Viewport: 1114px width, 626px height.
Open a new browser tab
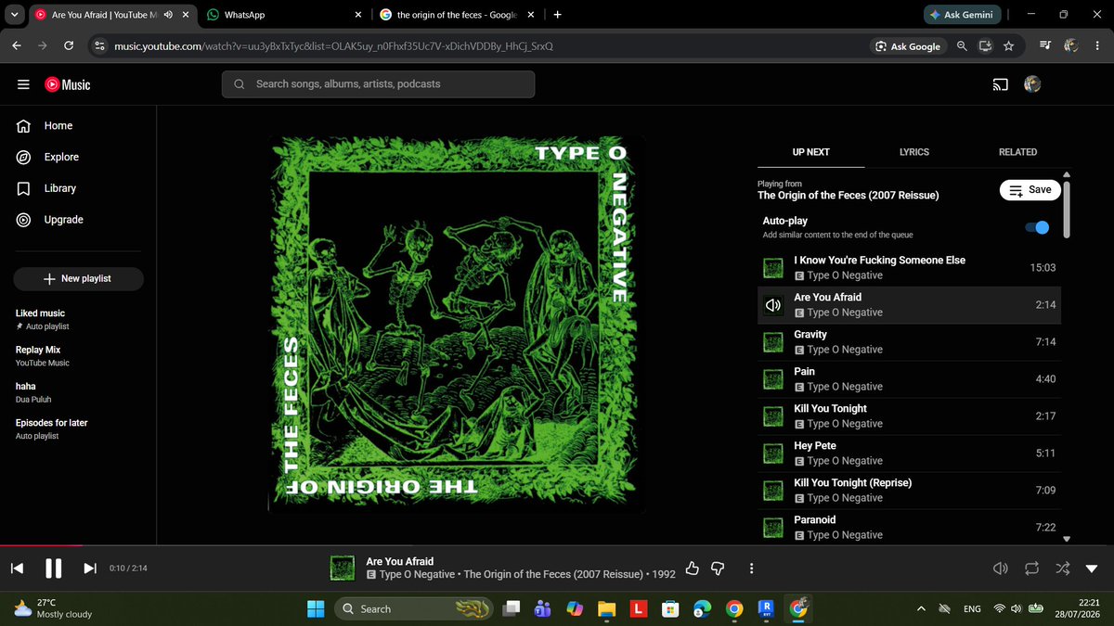point(557,16)
